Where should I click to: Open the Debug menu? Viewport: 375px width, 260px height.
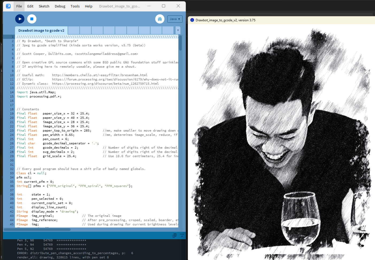60,6
